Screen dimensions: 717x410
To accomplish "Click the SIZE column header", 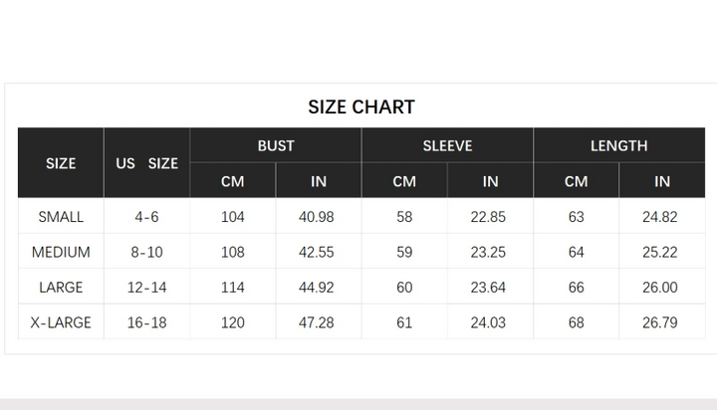I will (x=61, y=163).
